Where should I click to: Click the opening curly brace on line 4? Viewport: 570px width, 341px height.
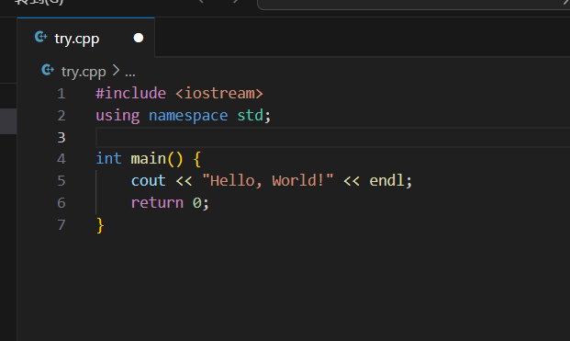(x=197, y=159)
